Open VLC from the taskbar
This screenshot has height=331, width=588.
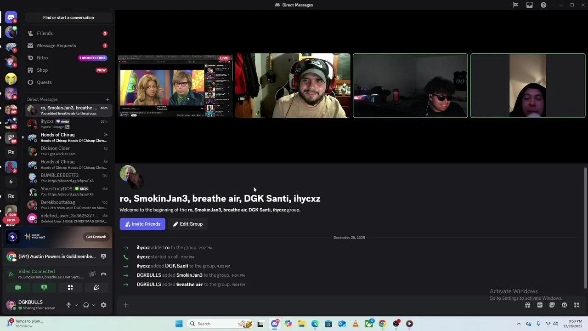point(356,324)
